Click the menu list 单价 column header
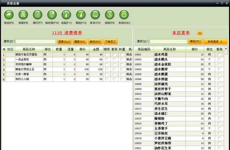 (x=195, y=49)
